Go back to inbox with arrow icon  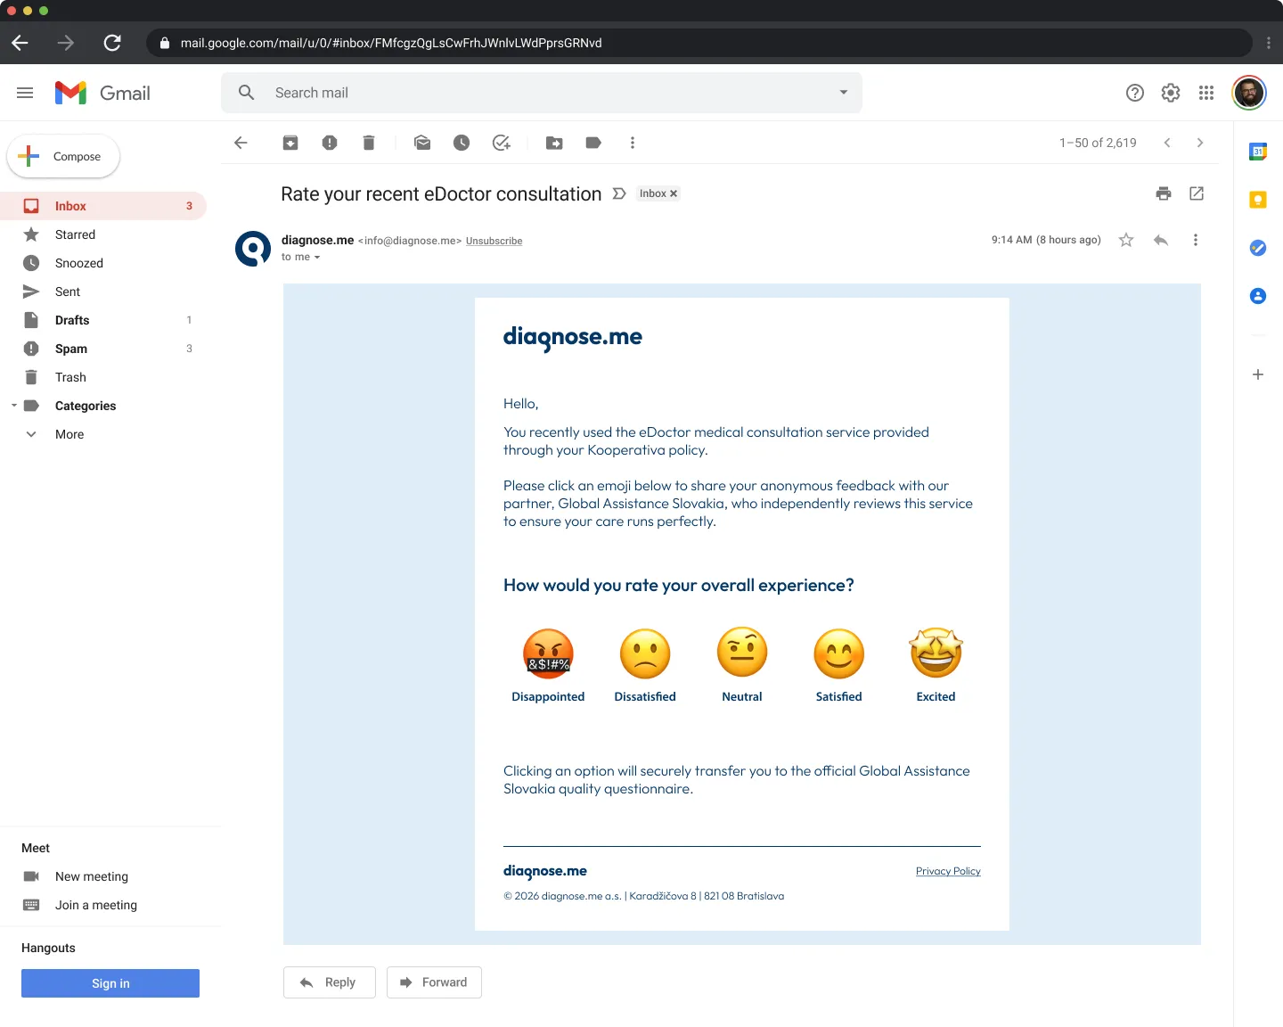tap(241, 143)
